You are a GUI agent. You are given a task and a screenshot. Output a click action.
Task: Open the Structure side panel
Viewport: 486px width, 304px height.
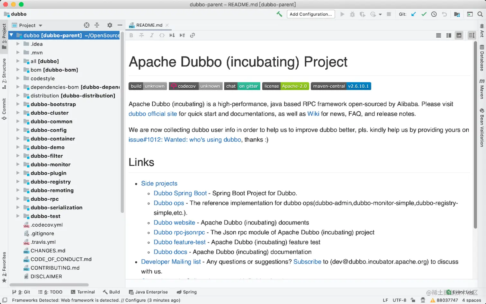pos(4,74)
